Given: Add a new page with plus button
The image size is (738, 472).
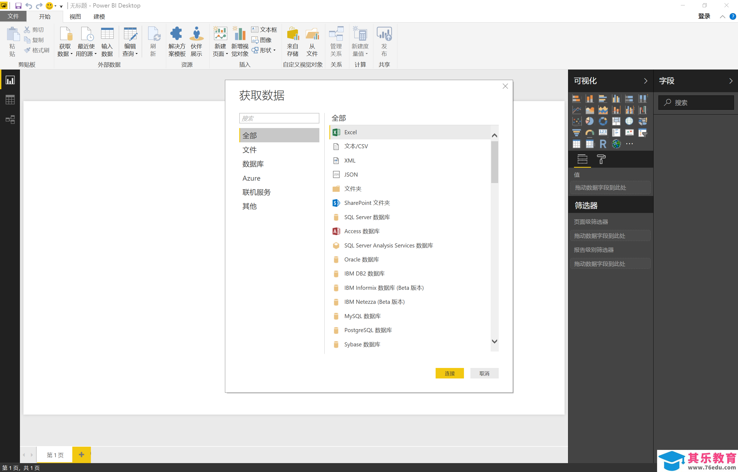Looking at the screenshot, I should [81, 454].
